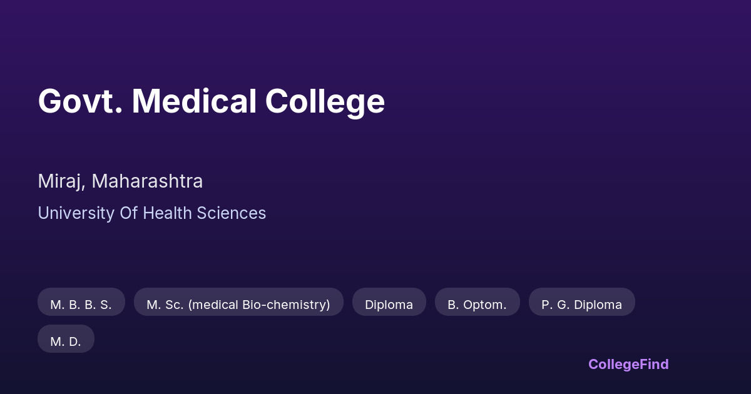This screenshot has width=751, height=394.
Task: Click the Miraj, Maharashtra location line
Action: click(x=120, y=181)
